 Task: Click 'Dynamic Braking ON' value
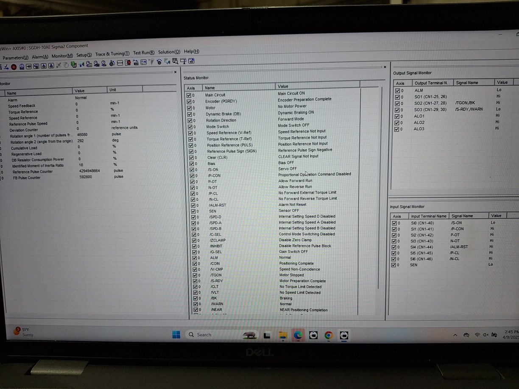tap(296, 113)
